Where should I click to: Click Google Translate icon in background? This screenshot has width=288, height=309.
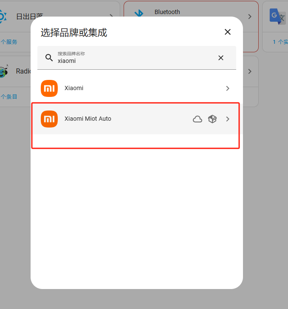tap(278, 16)
